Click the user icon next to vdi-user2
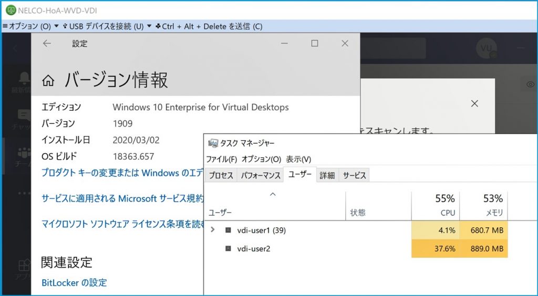Viewport: 538px width, 296px height. 228,248
